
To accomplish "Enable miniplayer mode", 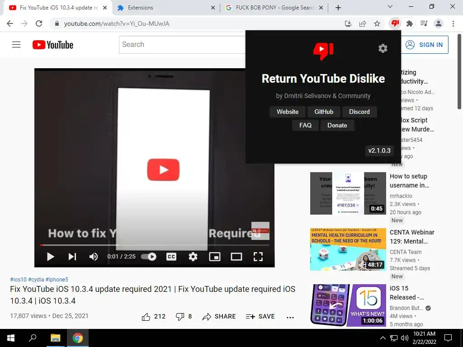I will pyautogui.click(x=215, y=257).
